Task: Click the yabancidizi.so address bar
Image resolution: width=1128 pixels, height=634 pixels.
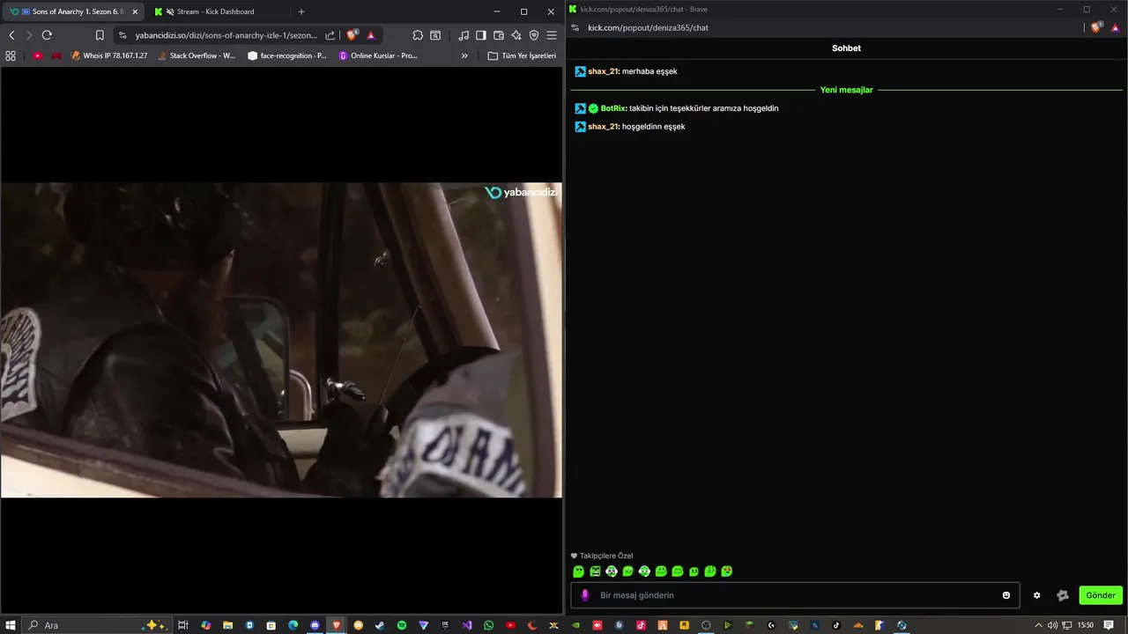Action: tap(226, 35)
